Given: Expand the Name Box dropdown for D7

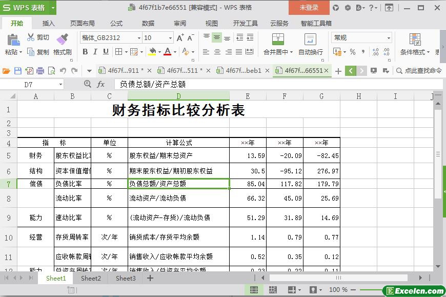Looking at the screenshot, I should point(60,85).
